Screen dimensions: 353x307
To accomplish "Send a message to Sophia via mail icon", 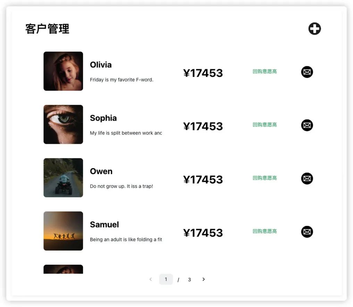I will (307, 125).
